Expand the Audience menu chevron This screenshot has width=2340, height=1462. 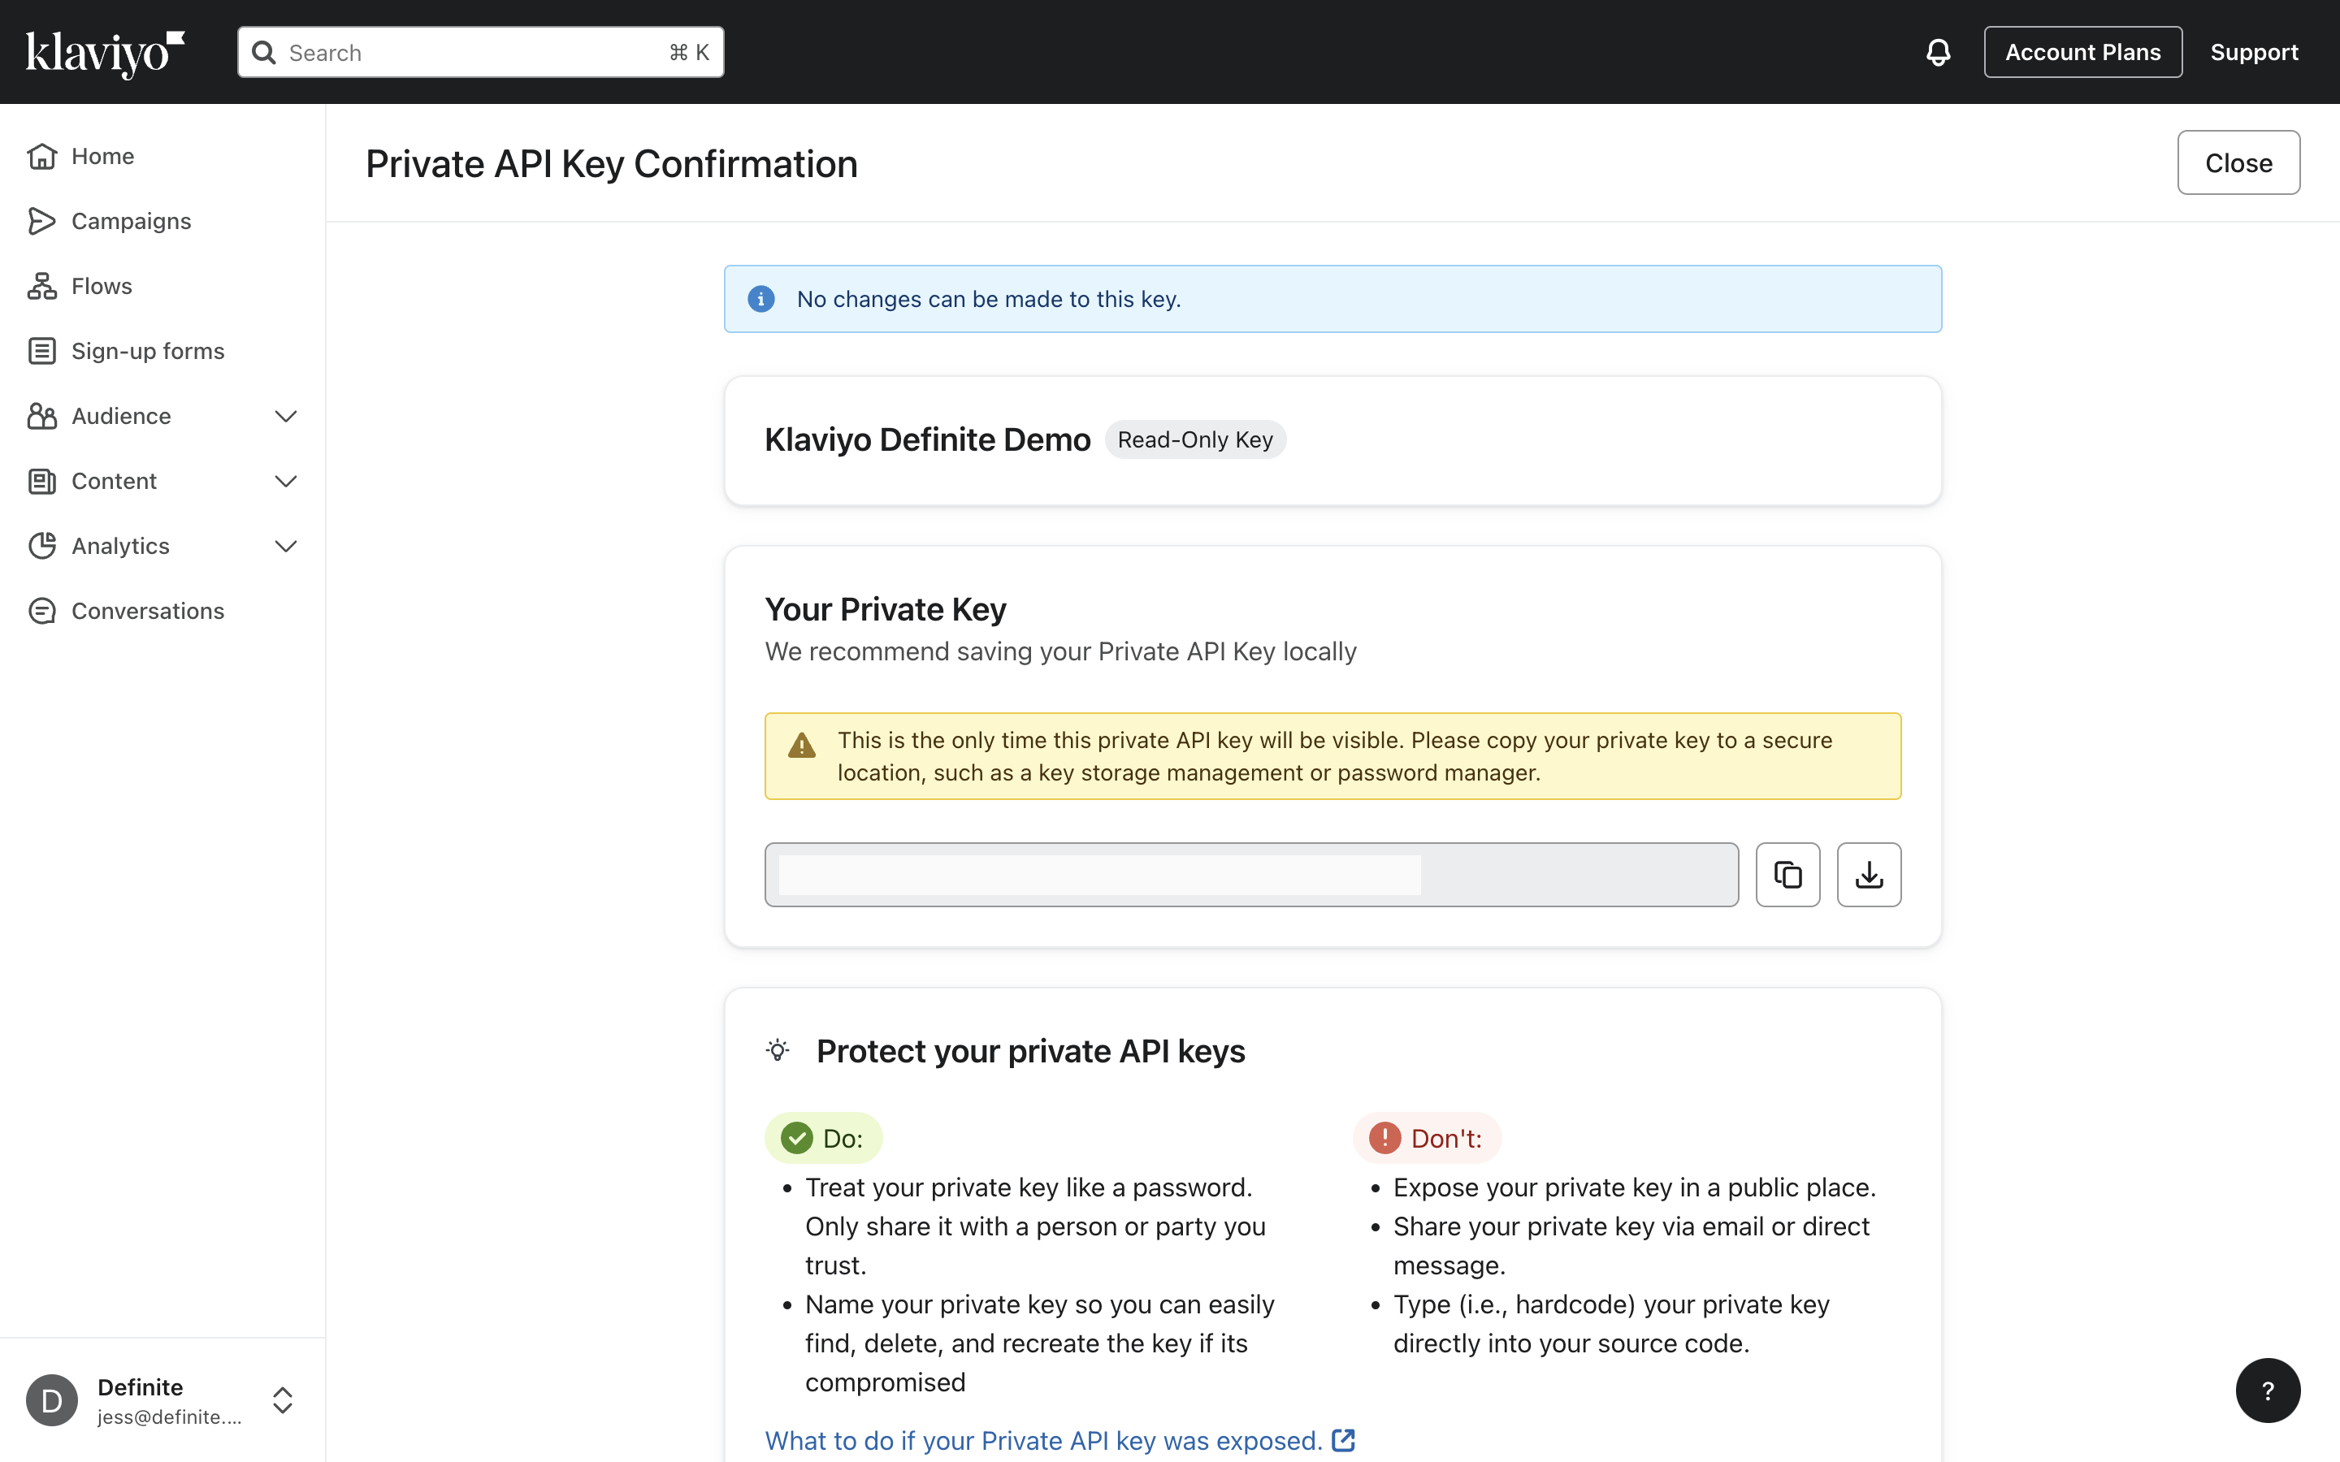click(x=285, y=417)
